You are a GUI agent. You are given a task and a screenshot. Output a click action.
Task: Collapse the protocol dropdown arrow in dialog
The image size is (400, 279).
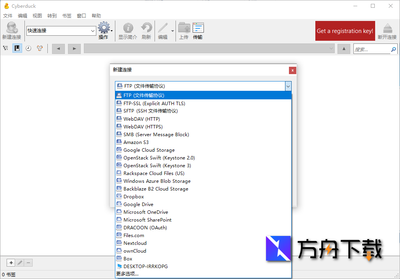pos(288,86)
